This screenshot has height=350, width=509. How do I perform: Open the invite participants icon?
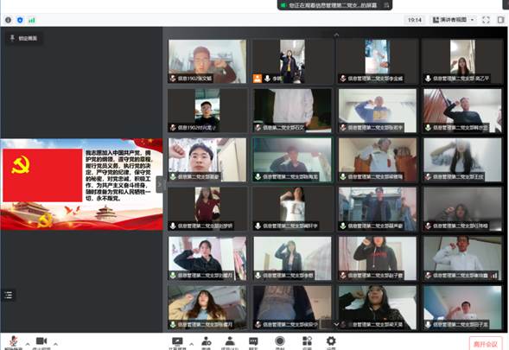coord(207,341)
